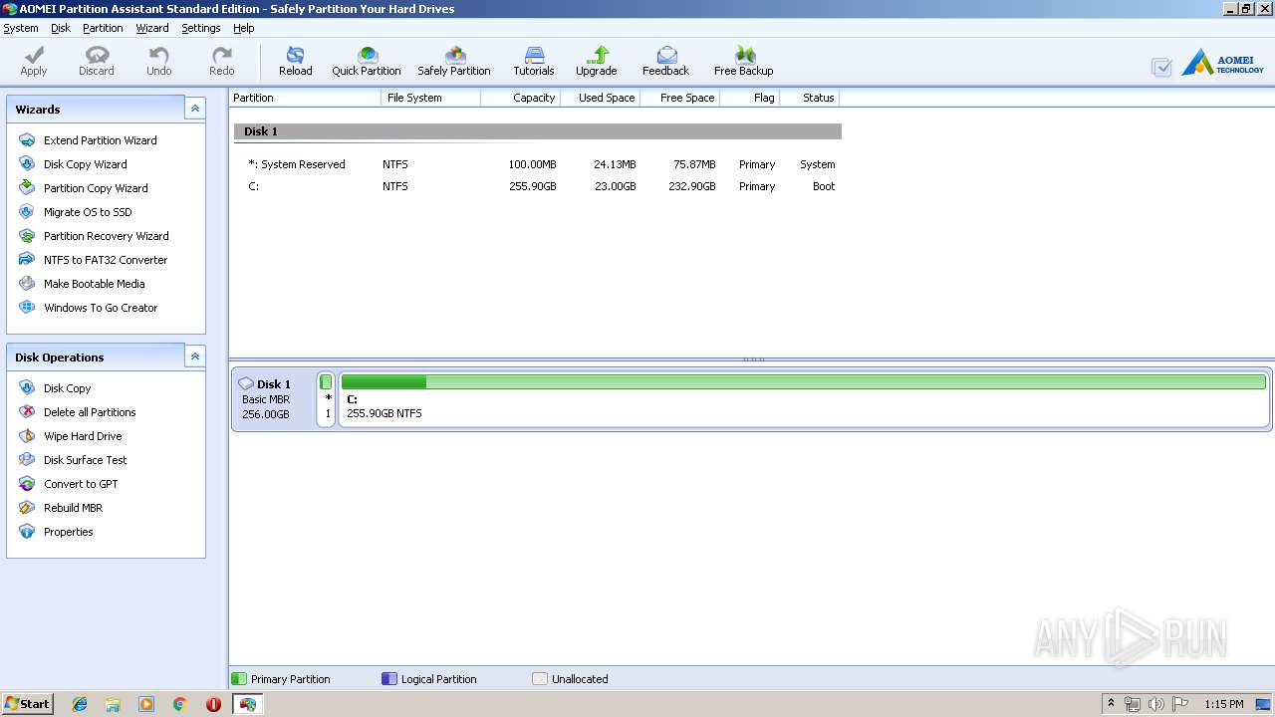Open the Quick Partition tool
The width and height of the screenshot is (1275, 717).
click(x=367, y=61)
